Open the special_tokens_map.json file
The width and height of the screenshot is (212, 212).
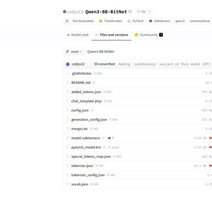91,156
